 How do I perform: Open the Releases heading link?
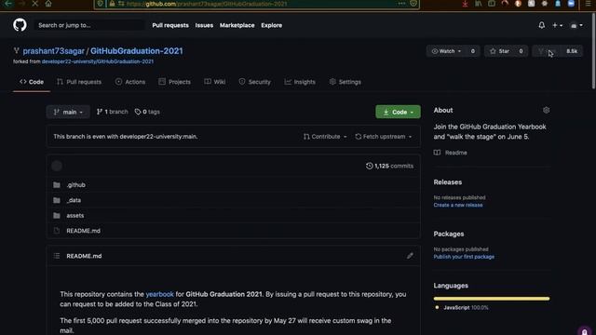448,182
